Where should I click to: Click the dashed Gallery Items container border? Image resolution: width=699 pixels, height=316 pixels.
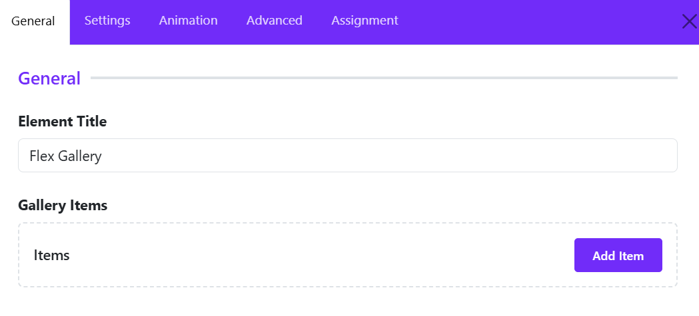coord(348,224)
